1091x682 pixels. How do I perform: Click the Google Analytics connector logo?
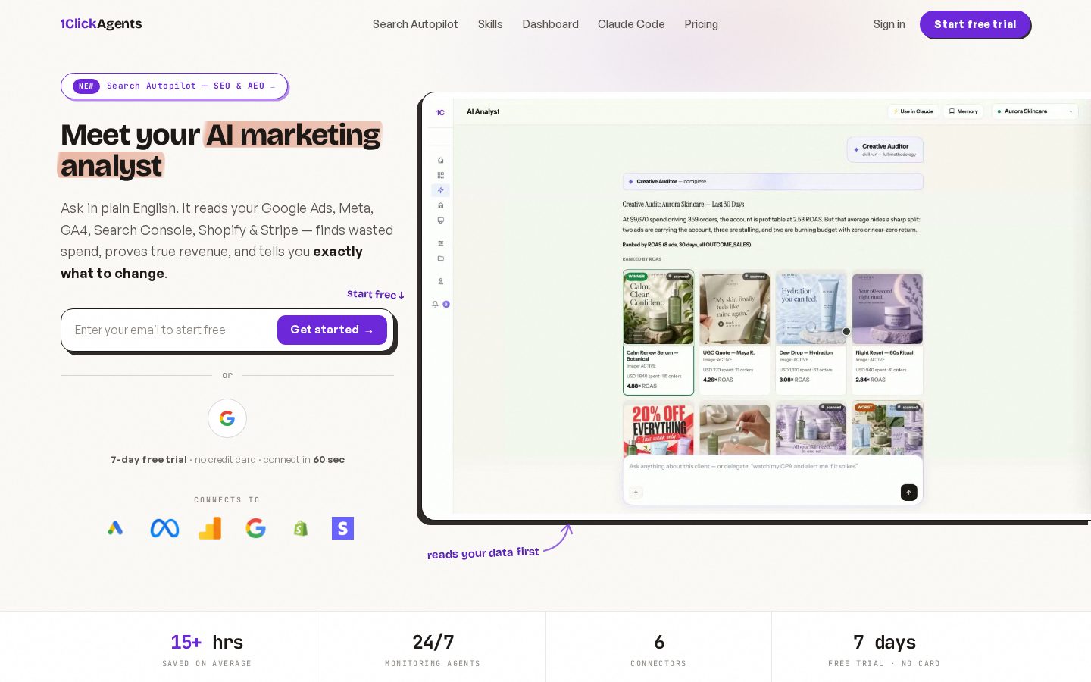click(210, 528)
